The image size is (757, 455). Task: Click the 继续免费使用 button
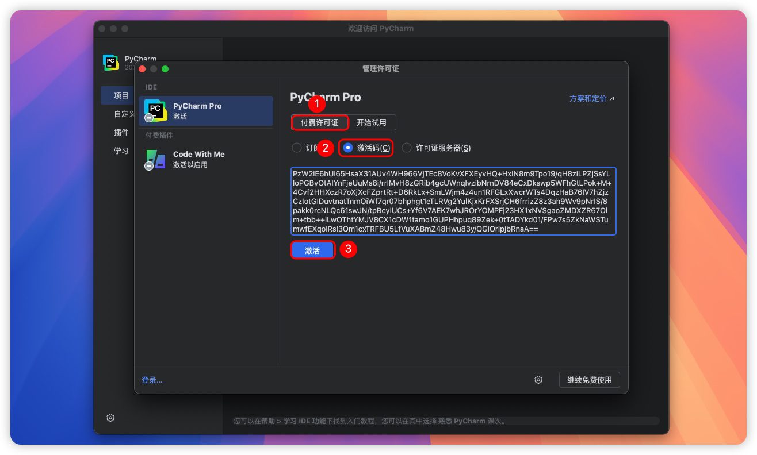click(589, 380)
